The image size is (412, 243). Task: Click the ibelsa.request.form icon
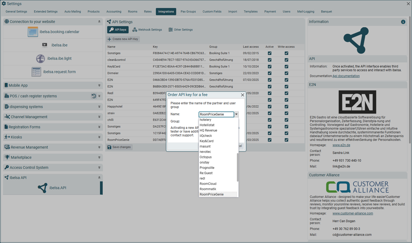[36, 72]
